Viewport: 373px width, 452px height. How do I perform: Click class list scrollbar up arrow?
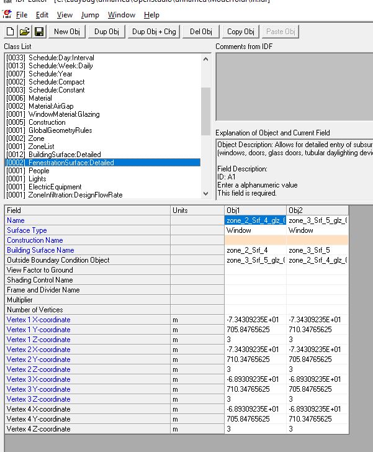pos(206,60)
